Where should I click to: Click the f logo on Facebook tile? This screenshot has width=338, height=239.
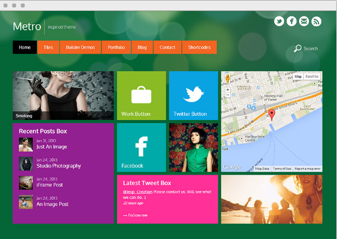pos(142,146)
